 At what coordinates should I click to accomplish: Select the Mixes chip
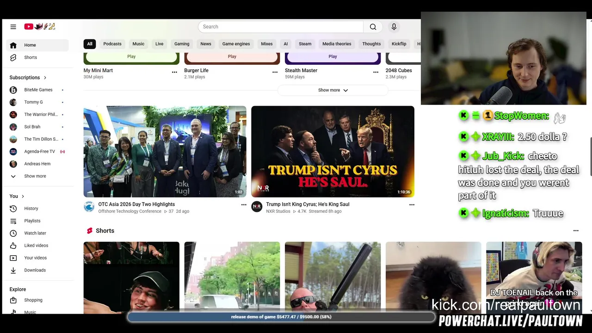point(267,44)
